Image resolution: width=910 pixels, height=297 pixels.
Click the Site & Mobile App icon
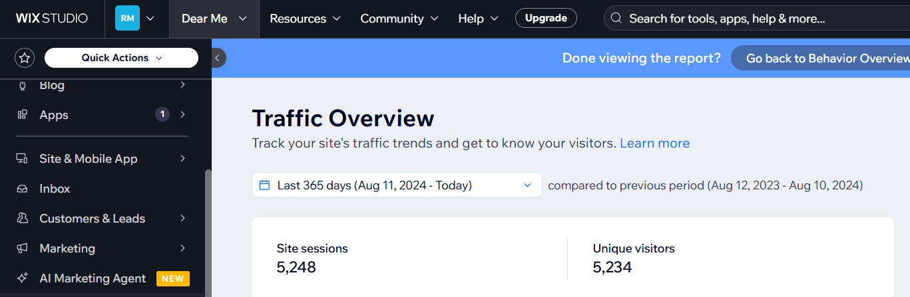point(23,159)
